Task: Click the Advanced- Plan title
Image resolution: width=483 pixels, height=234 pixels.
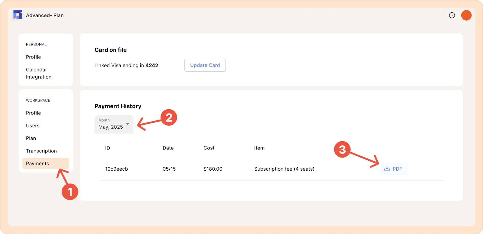Action: coord(45,15)
